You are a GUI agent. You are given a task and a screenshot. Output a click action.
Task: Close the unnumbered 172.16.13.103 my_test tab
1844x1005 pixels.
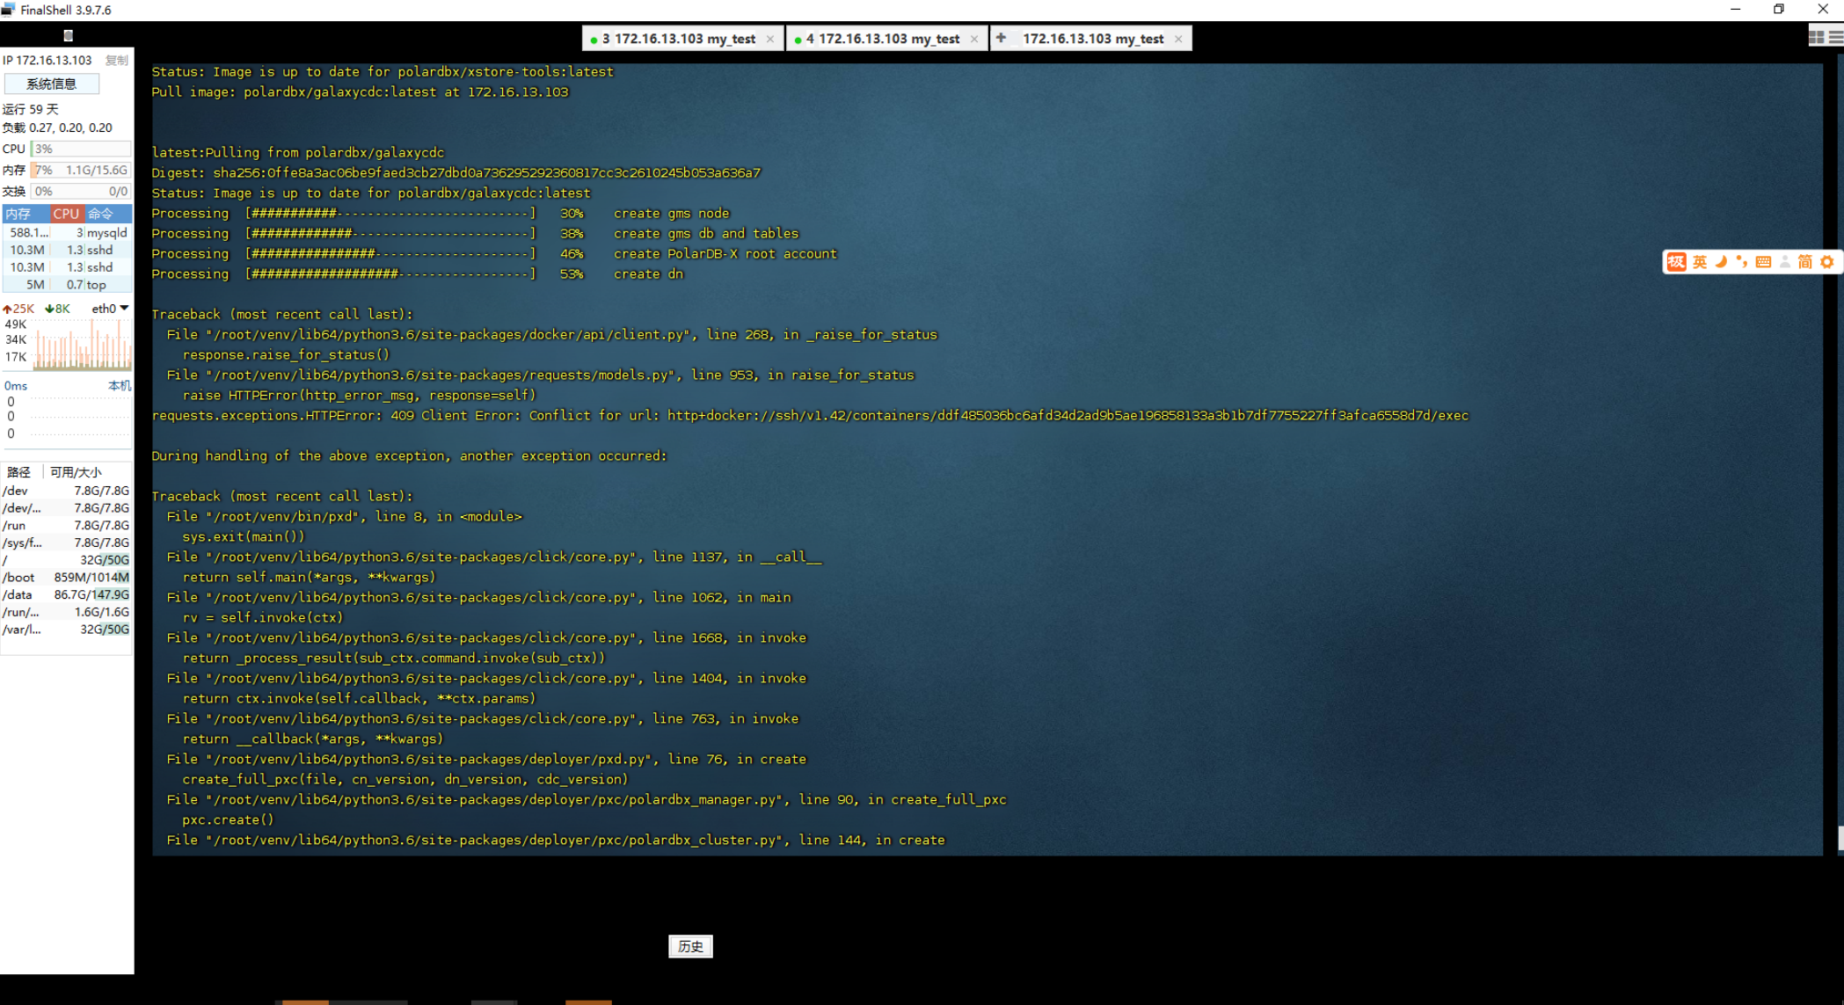[x=1178, y=39]
